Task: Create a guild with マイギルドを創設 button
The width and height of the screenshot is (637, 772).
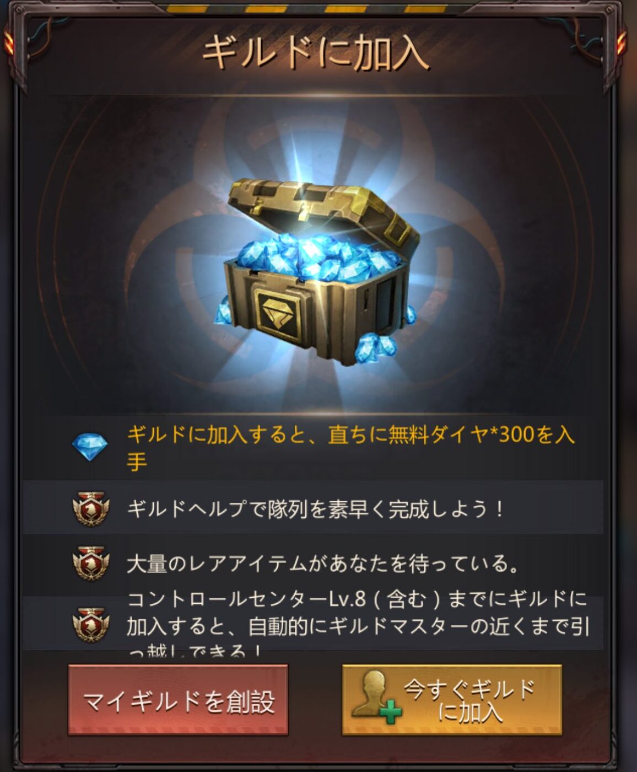Action: coord(178,700)
